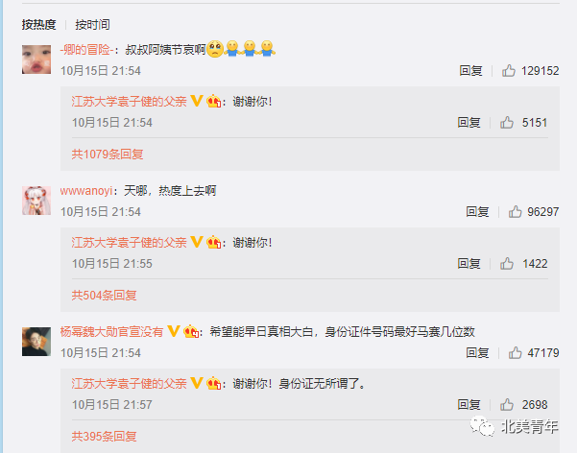This screenshot has width=577, height=453.
Task: Open wwwanoyi user profile name
Action: coord(86,191)
